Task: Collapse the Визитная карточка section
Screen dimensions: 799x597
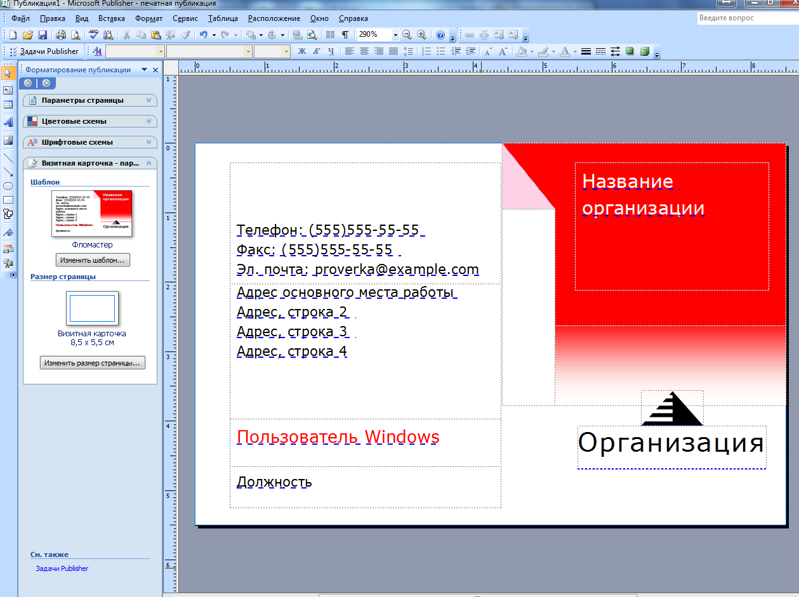Action: (90, 163)
